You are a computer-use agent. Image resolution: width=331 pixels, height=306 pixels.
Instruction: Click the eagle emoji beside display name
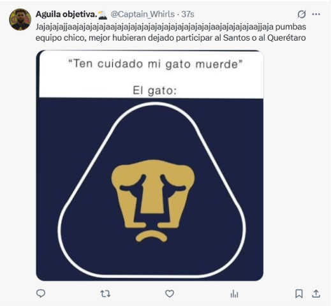pos(103,15)
